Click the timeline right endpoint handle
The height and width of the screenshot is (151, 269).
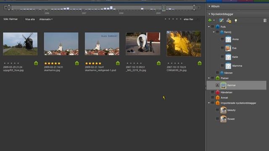[x=194, y=8]
